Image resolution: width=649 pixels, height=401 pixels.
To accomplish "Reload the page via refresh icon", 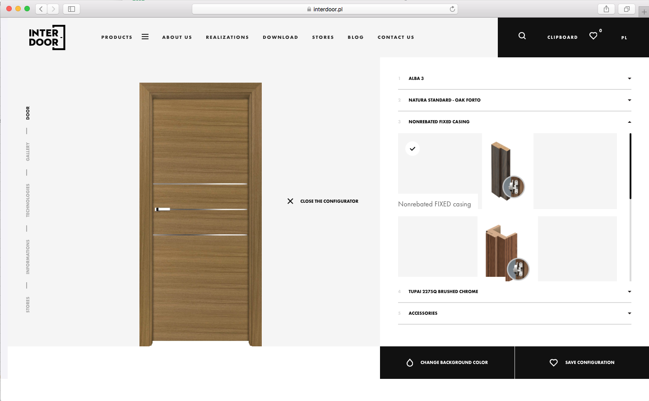I will 452,9.
